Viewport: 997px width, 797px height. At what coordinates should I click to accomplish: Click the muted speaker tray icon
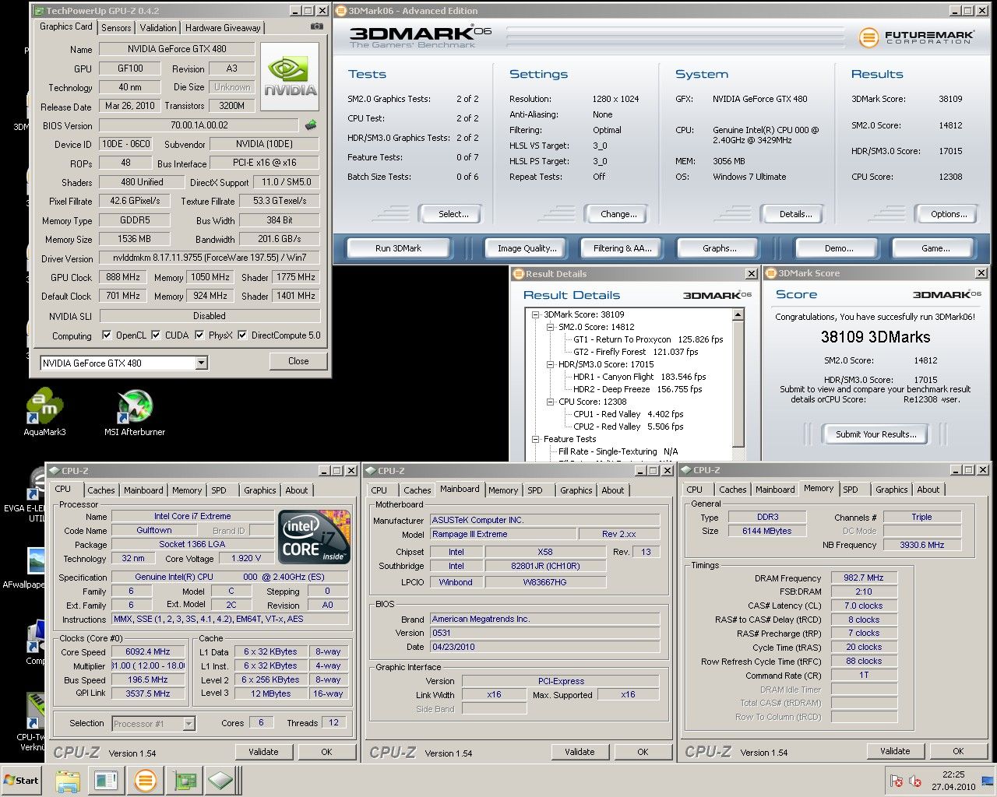915,781
